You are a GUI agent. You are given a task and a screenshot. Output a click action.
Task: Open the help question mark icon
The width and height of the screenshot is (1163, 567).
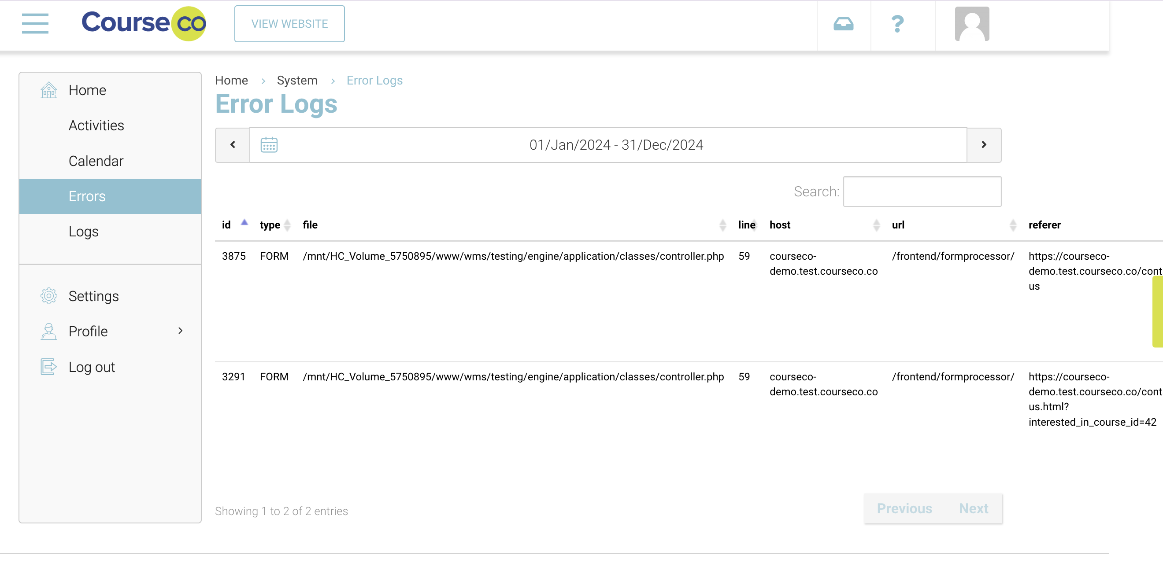click(897, 24)
